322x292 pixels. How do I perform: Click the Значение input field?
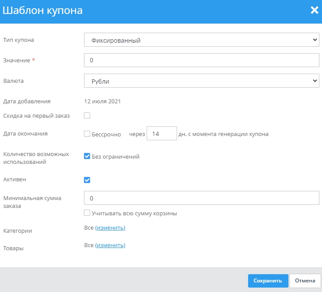pyautogui.click(x=201, y=60)
